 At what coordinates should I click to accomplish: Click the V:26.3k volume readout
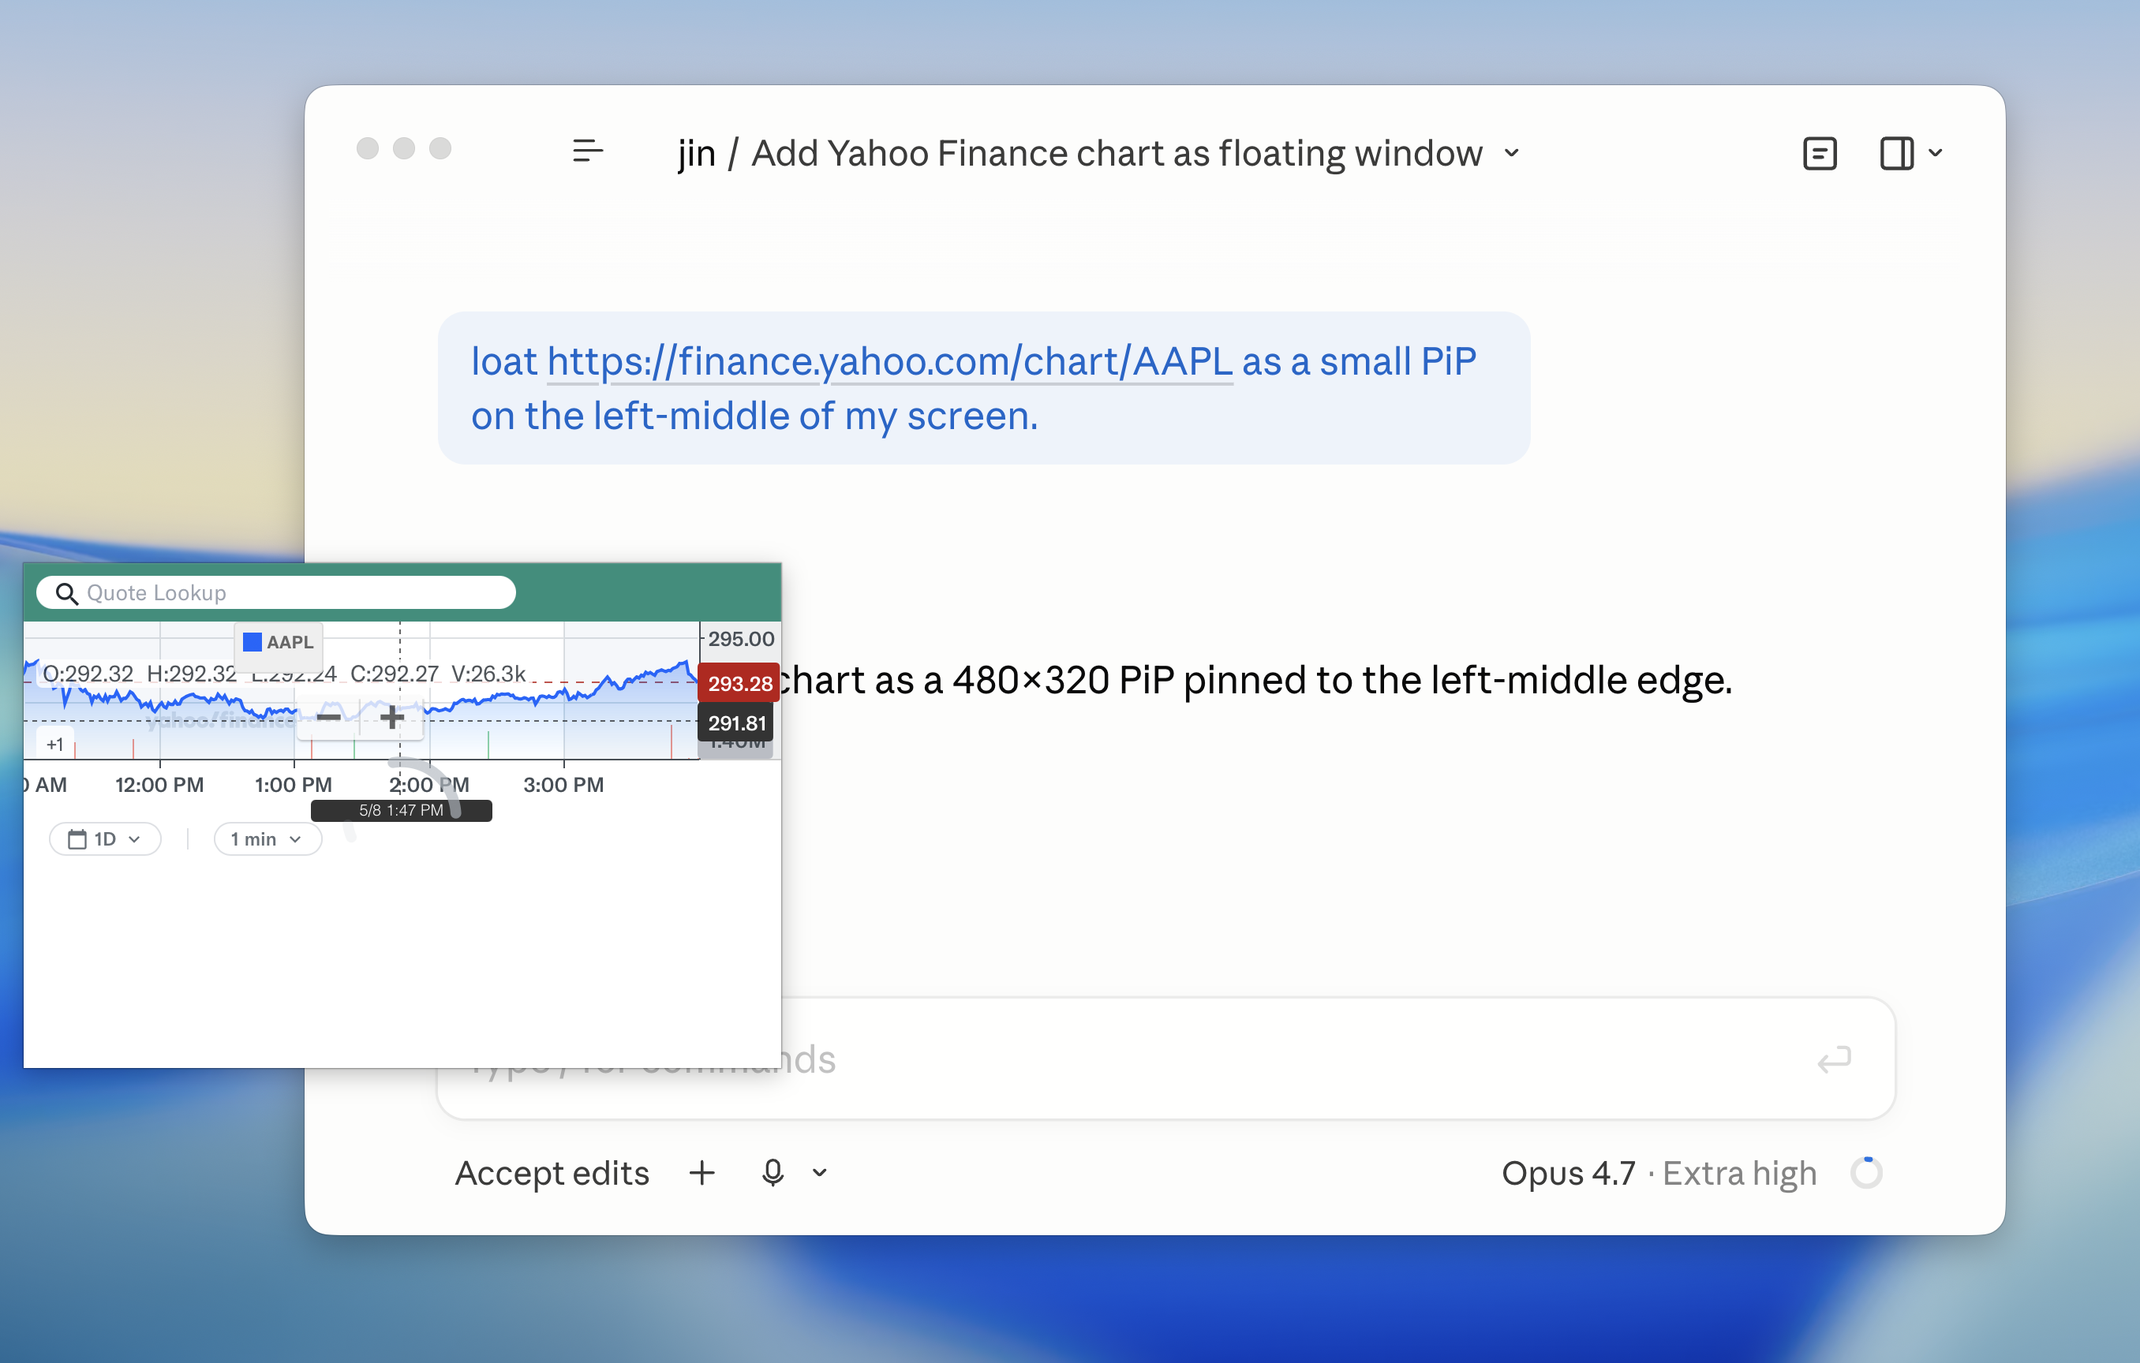coord(488,674)
